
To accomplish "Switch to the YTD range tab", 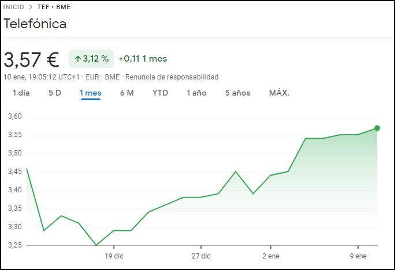I will click(x=160, y=93).
